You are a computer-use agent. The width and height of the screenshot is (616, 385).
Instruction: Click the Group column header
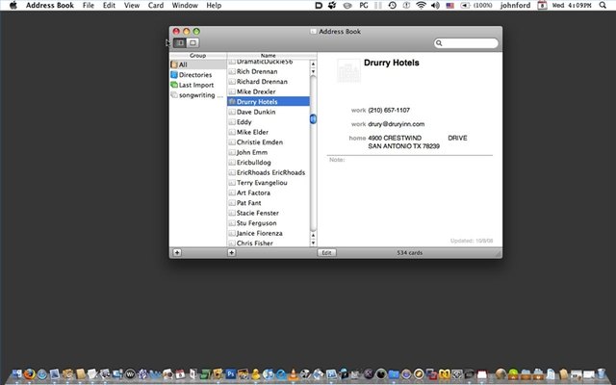(x=197, y=56)
